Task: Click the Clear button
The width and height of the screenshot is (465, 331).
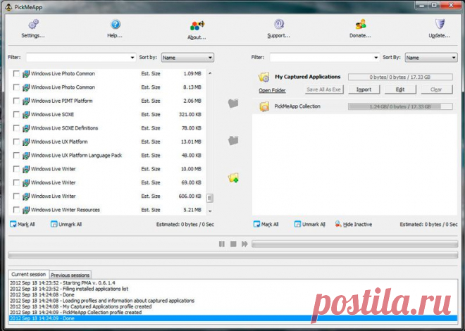Action: pos(437,89)
